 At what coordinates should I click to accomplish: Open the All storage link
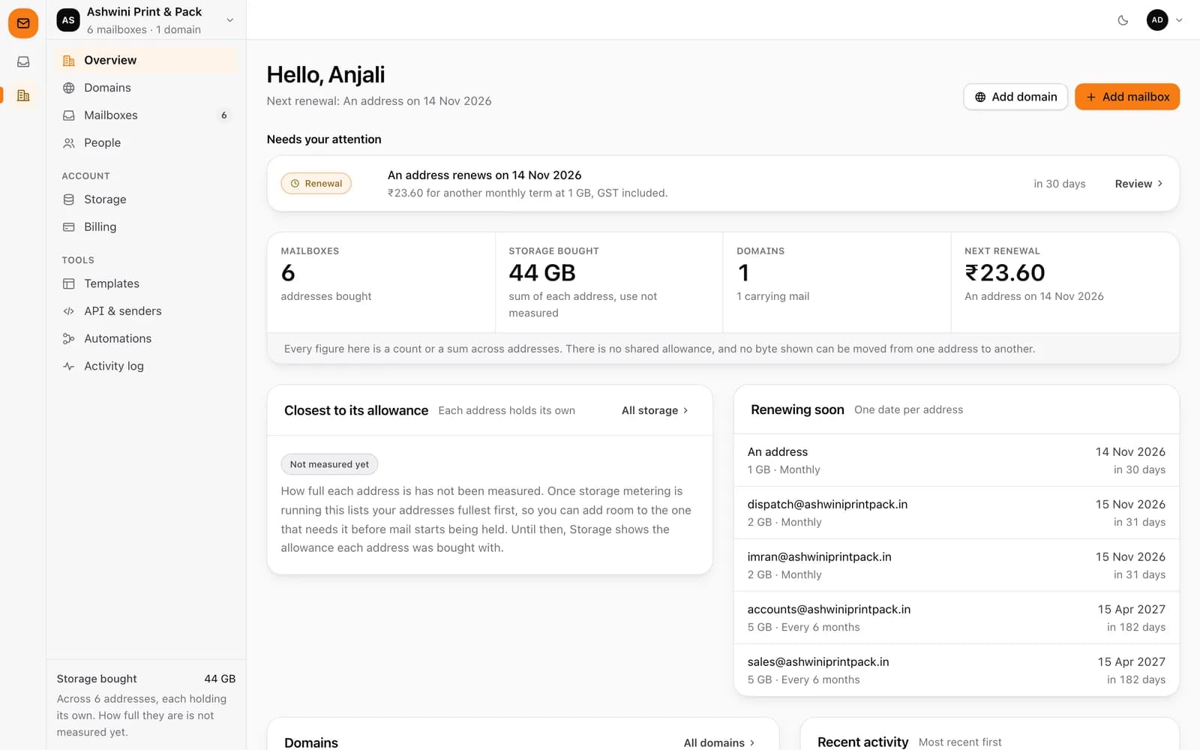point(655,410)
